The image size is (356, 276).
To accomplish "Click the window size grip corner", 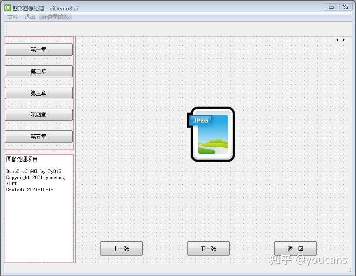I will pyautogui.click(x=349, y=270).
